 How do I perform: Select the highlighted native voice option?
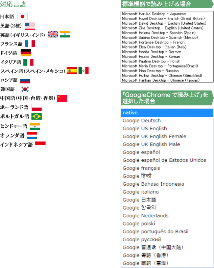tap(167, 113)
